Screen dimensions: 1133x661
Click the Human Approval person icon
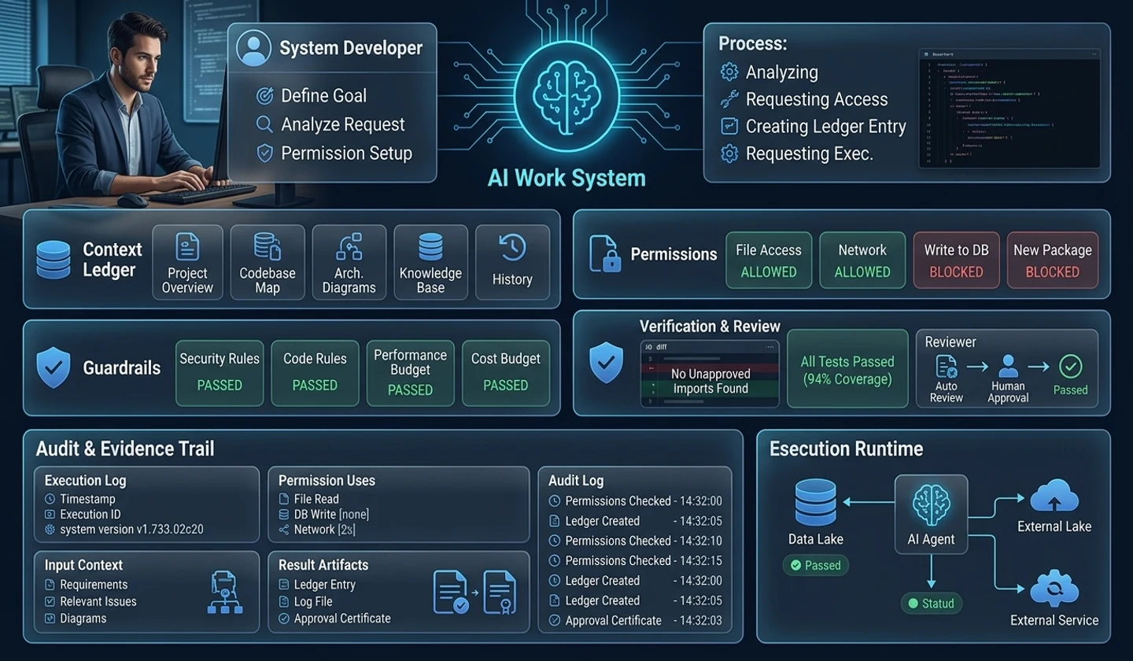[1008, 367]
